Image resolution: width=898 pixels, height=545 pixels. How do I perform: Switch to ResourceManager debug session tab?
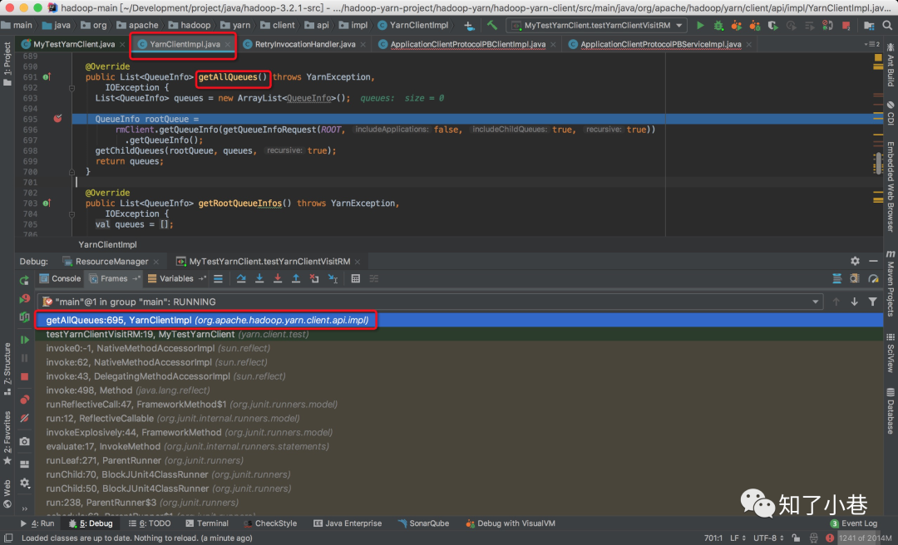111,262
